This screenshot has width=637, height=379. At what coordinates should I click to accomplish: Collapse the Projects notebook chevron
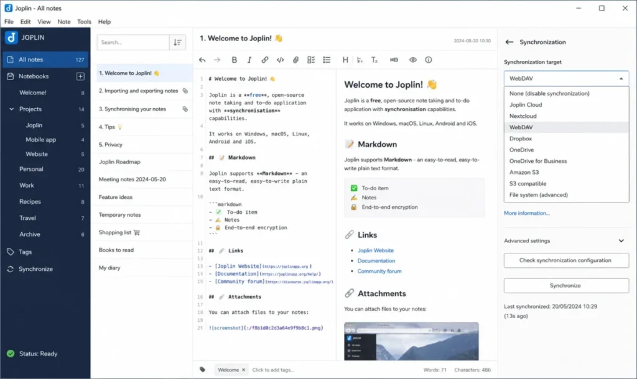11,109
